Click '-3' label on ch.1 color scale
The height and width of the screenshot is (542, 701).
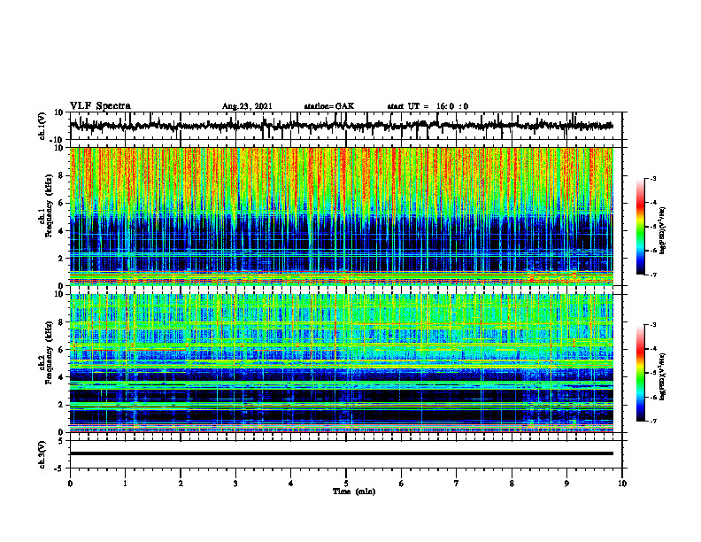coord(652,178)
